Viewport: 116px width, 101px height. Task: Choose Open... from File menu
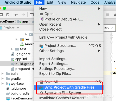[x=69, y=14]
